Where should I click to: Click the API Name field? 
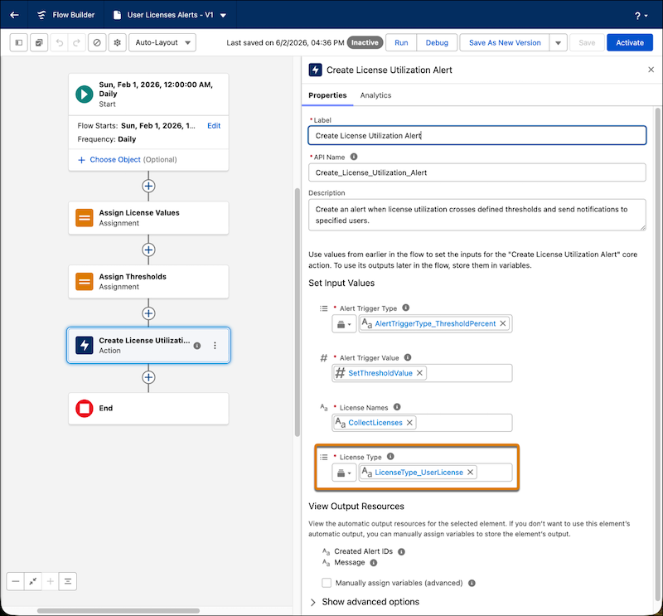tap(477, 172)
